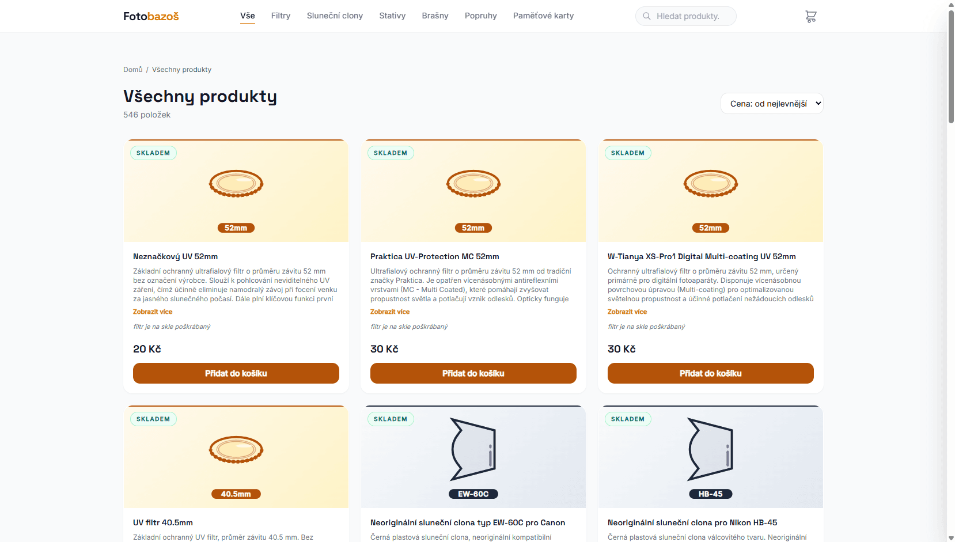Focus the Hledat produkty search field
This screenshot has height=542, width=955.
686,16
